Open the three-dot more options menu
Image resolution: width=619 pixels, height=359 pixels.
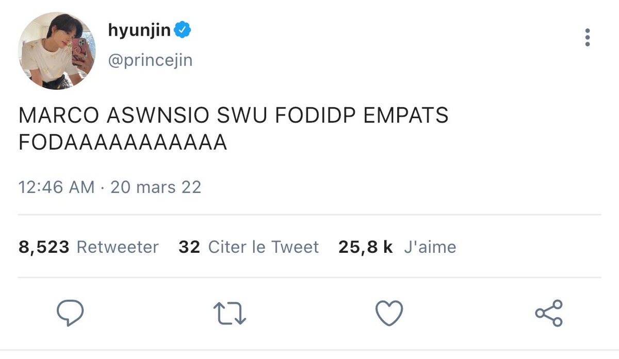(587, 38)
